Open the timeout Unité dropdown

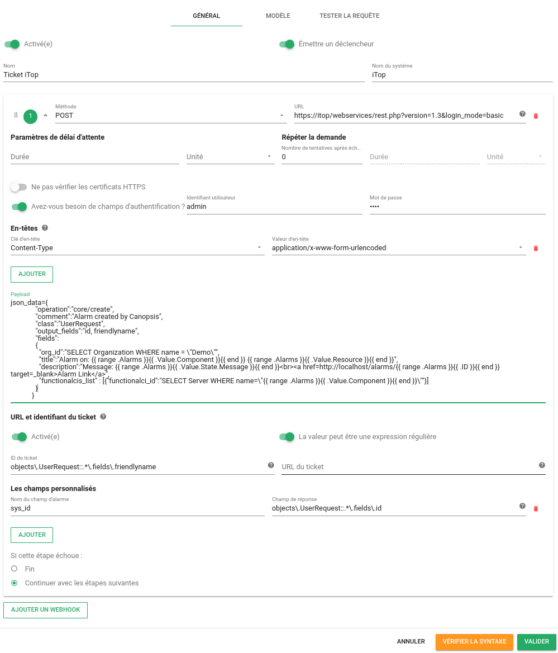click(230, 157)
